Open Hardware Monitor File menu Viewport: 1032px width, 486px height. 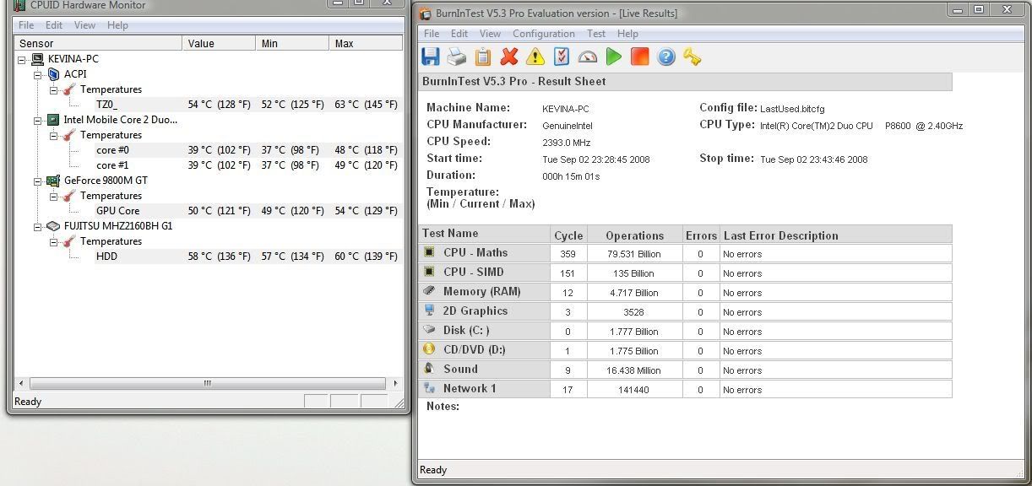[x=26, y=25]
